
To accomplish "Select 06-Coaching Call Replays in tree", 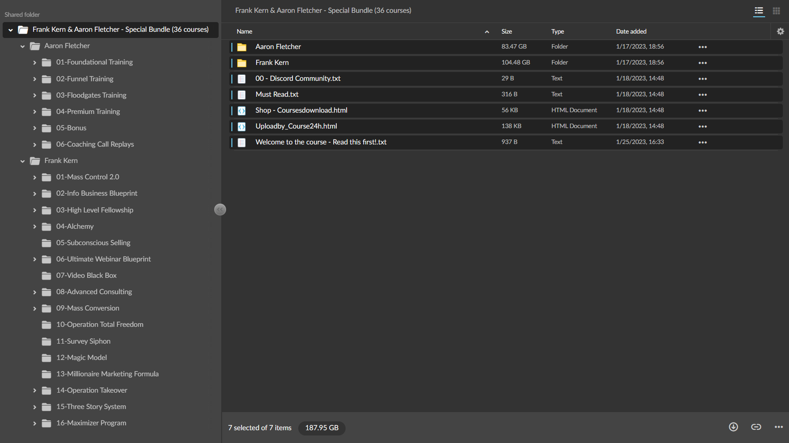I will [x=95, y=144].
